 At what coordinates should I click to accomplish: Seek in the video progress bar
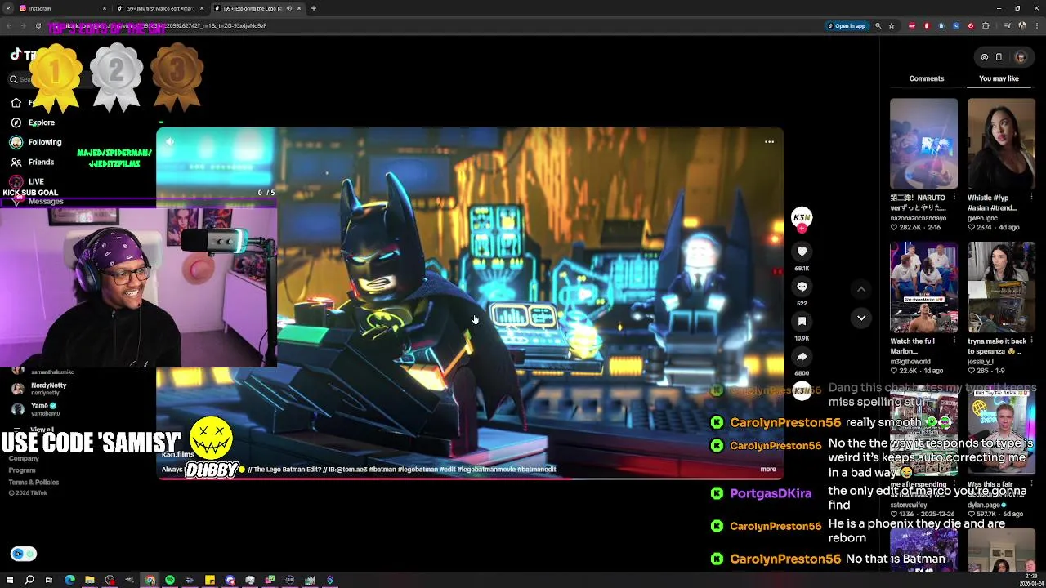(470, 479)
